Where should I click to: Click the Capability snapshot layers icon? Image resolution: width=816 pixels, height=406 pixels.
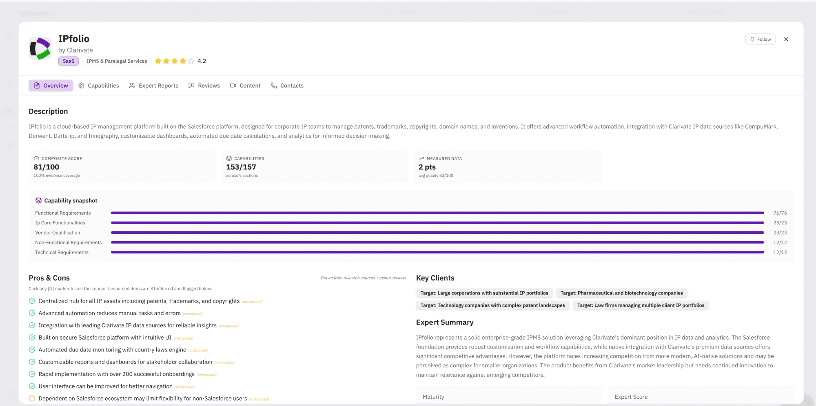tap(38, 200)
